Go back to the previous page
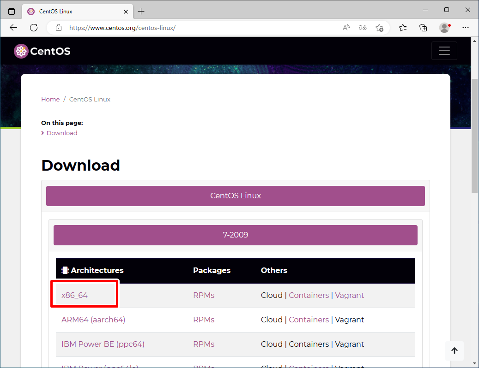Image resolution: width=479 pixels, height=368 pixels. (13, 28)
